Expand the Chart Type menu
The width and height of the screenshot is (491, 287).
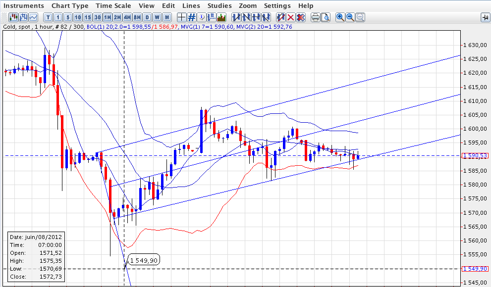point(70,5)
